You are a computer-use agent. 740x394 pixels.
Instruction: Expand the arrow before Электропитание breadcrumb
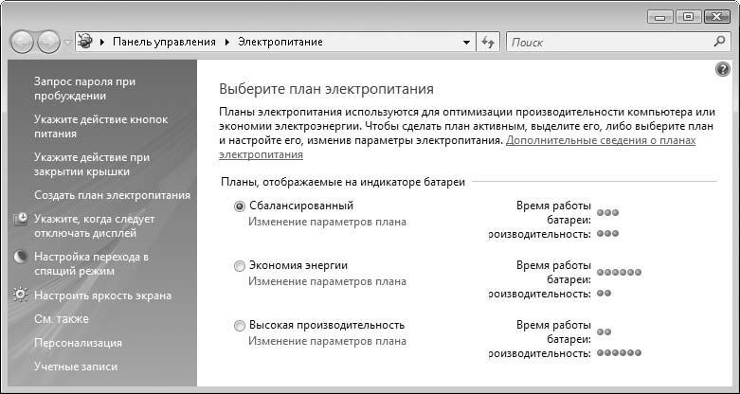click(x=227, y=42)
